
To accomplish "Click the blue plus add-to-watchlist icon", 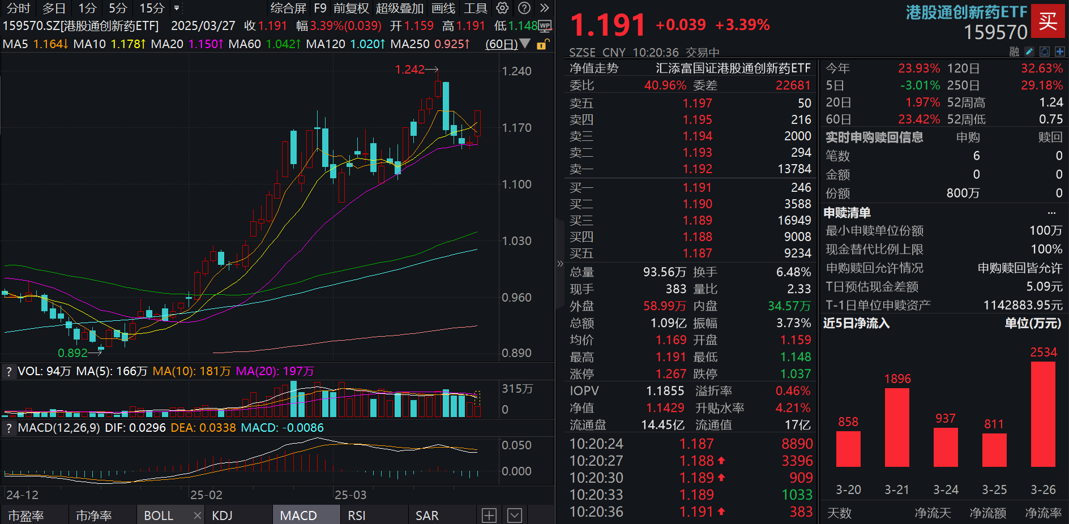I will (1061, 51).
